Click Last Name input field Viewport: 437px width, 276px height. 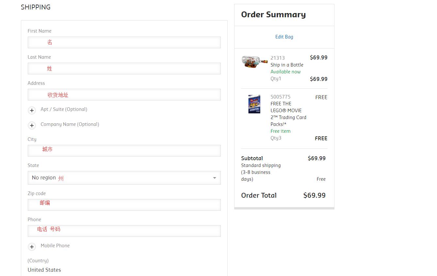(x=124, y=69)
